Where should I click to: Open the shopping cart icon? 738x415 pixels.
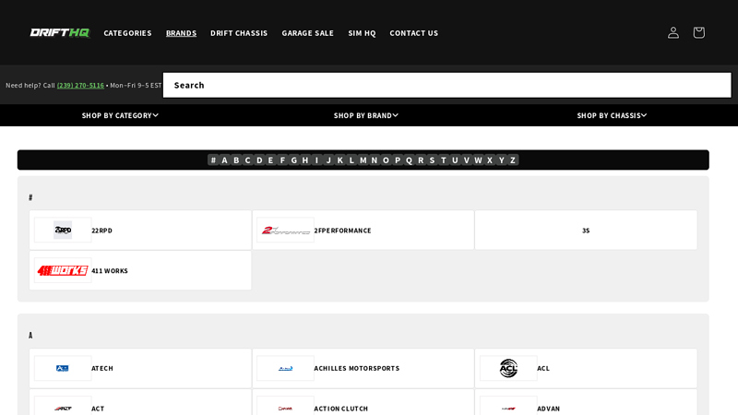coord(698,32)
